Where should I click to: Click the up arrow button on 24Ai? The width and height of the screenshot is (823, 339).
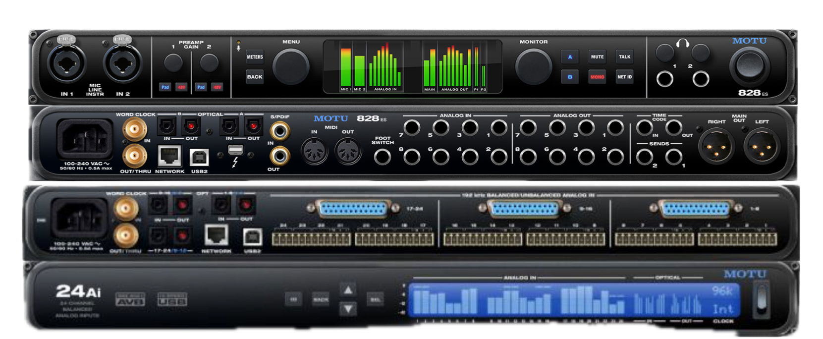pyautogui.click(x=348, y=290)
